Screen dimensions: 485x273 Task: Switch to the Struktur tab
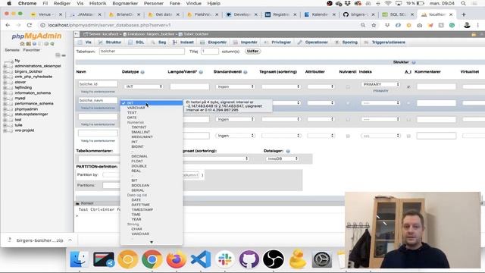point(110,42)
